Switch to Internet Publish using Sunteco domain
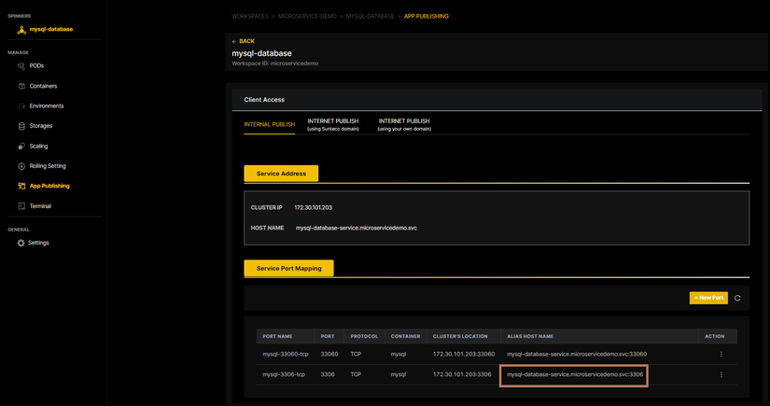 [333, 124]
